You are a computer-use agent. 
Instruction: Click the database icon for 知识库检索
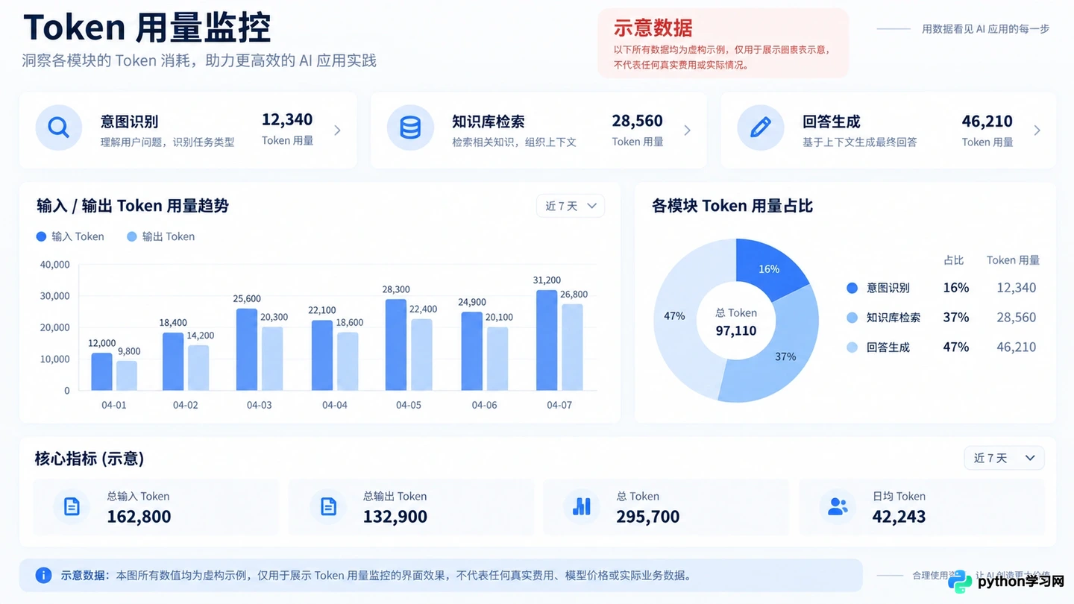click(x=410, y=128)
